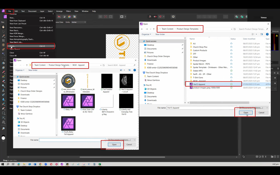Select the Text tool marked with an A
The height and width of the screenshot is (175, 280).
point(3,118)
